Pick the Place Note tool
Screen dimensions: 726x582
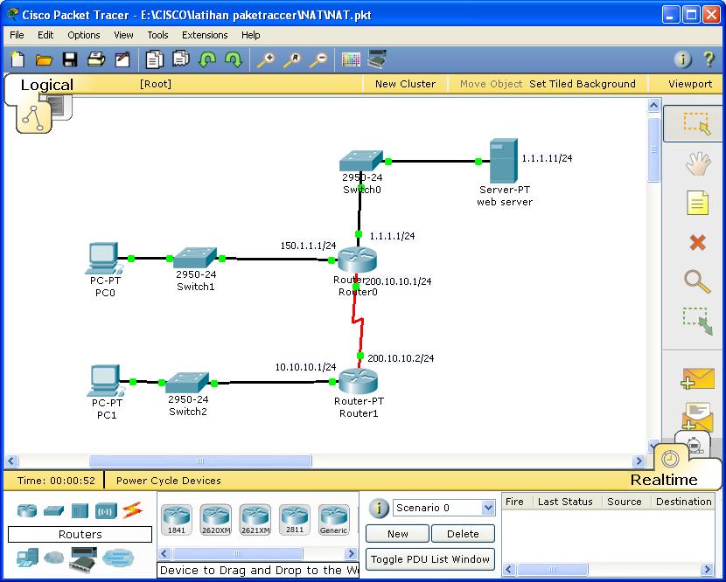point(695,202)
